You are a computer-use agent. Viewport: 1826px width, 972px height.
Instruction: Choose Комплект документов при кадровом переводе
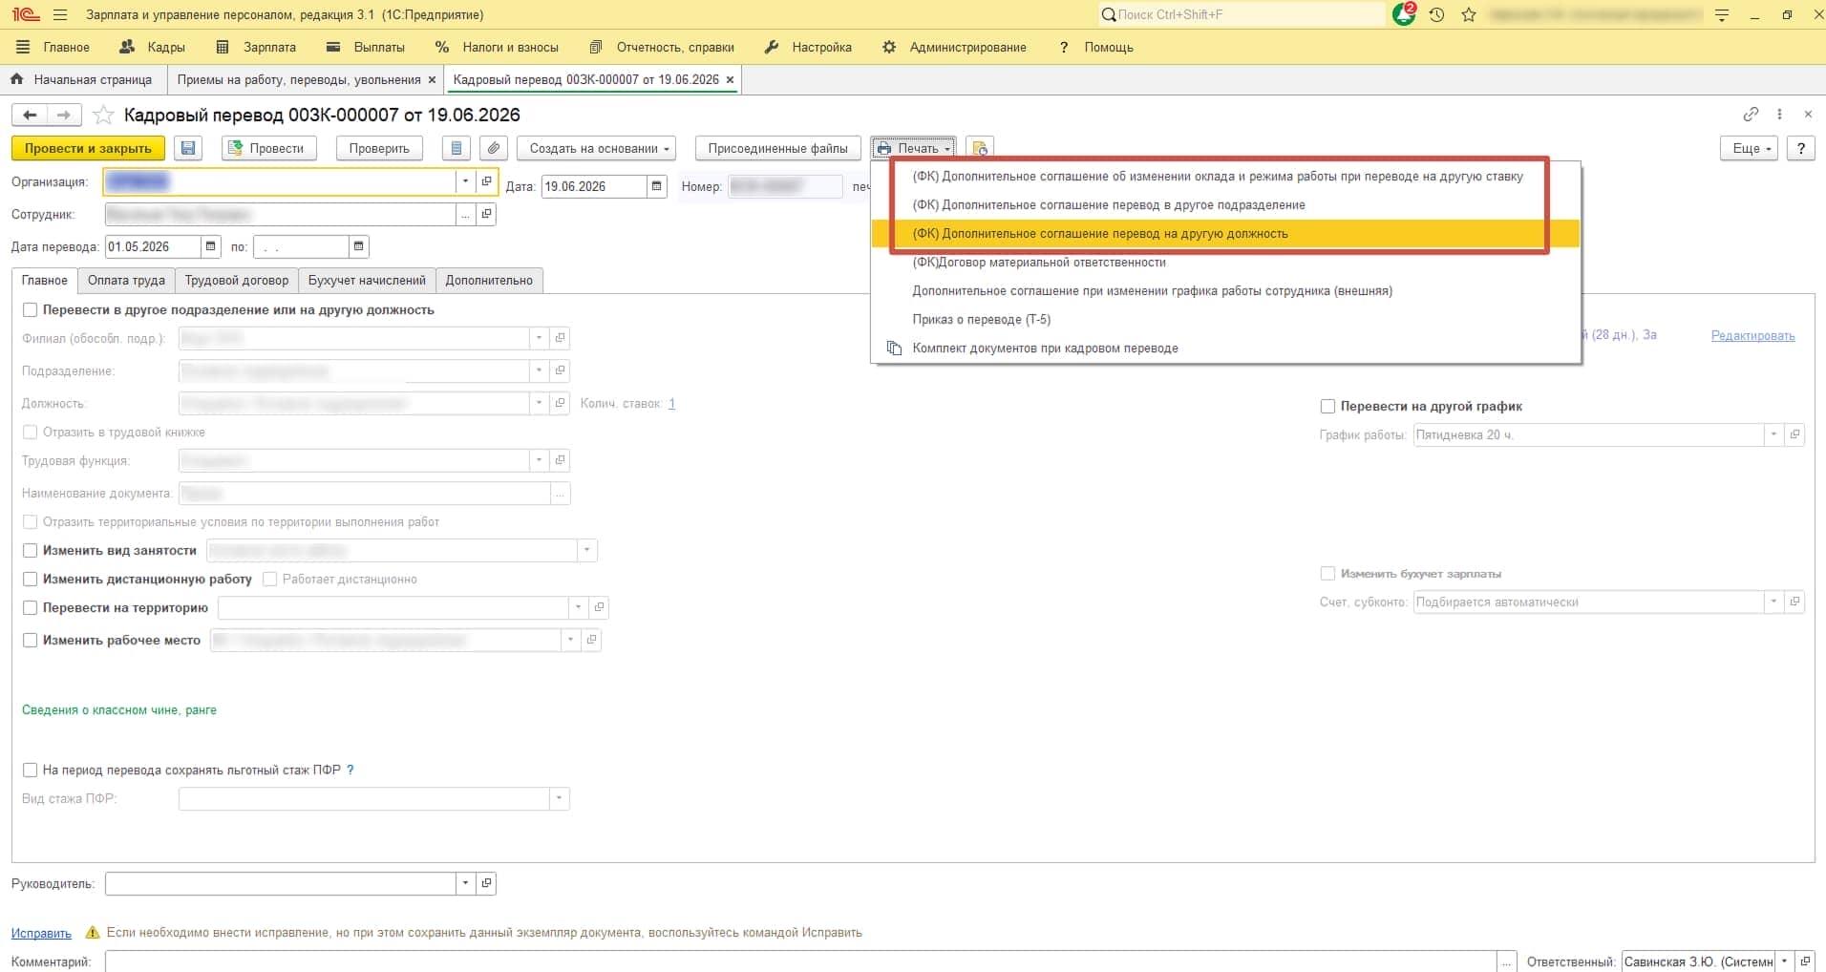tap(1226, 348)
